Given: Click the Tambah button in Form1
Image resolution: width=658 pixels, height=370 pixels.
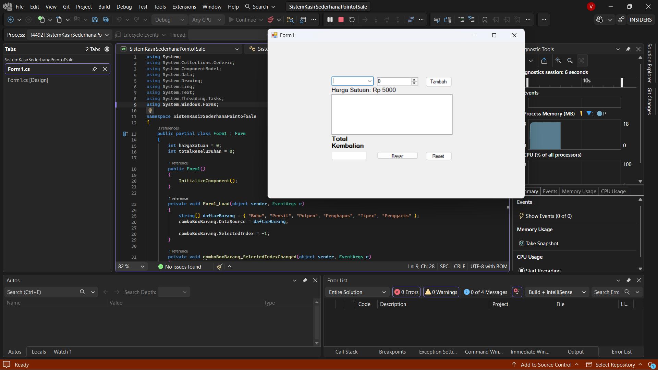Looking at the screenshot, I should [x=438, y=82].
